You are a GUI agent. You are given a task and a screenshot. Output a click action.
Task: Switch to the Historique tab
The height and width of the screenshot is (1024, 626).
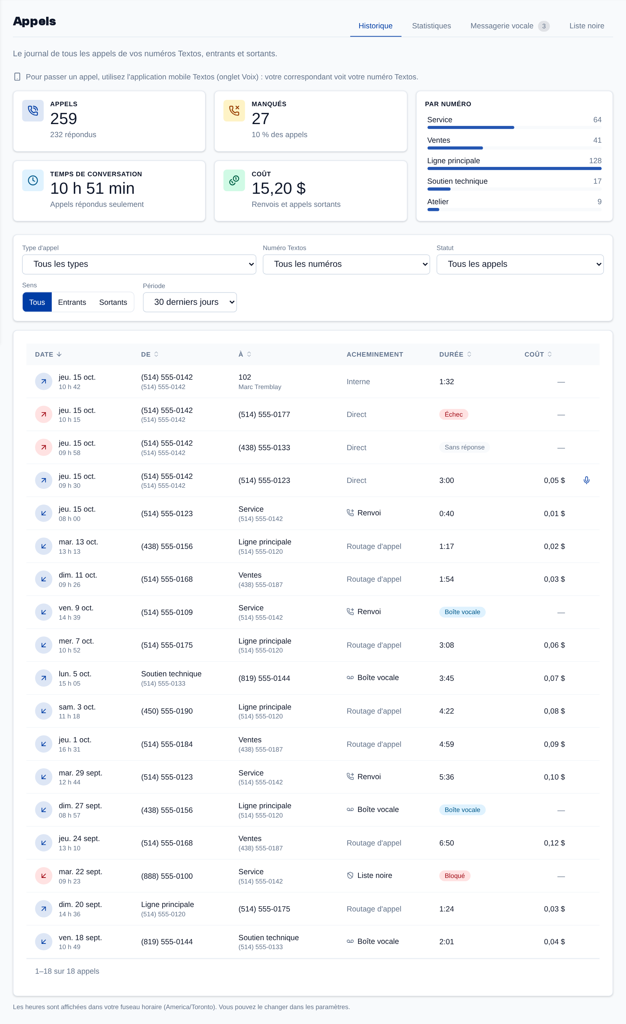(x=375, y=26)
